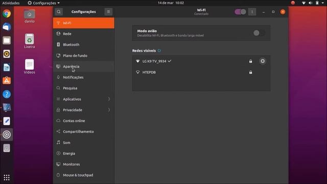Image resolution: width=327 pixels, height=184 pixels.
Task: Click the Bluetooth icon in the sidebar
Action: click(x=58, y=44)
